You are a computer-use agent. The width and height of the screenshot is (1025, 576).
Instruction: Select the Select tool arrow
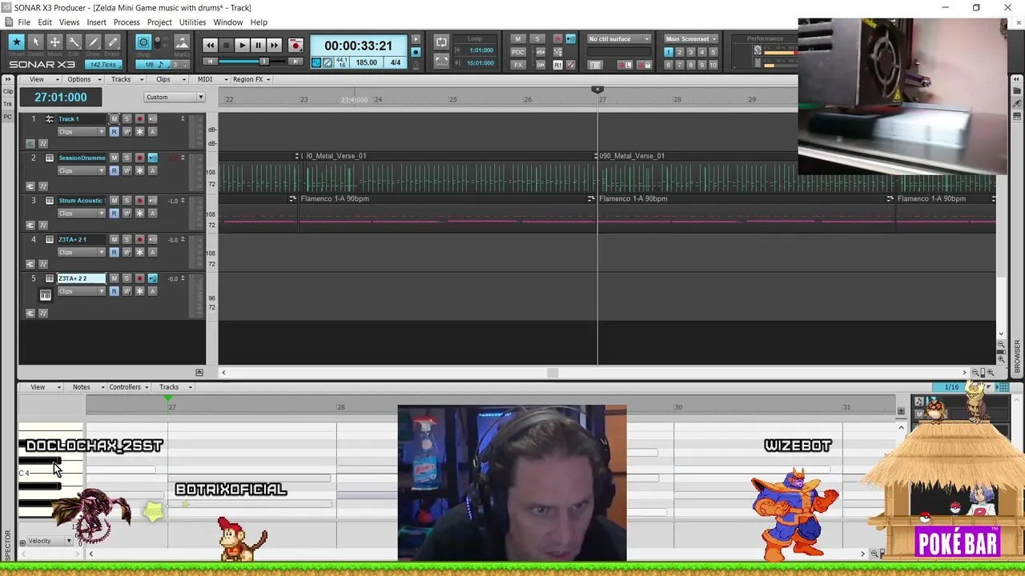(35, 42)
